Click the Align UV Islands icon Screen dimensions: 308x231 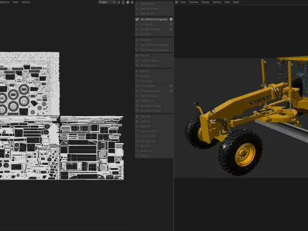click(137, 96)
